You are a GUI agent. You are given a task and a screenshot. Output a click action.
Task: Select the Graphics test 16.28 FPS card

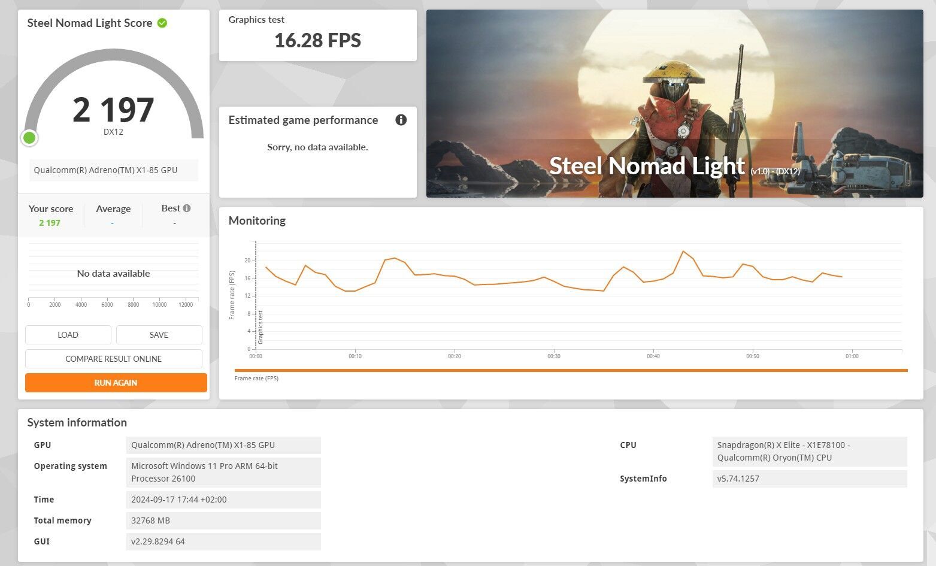317,35
